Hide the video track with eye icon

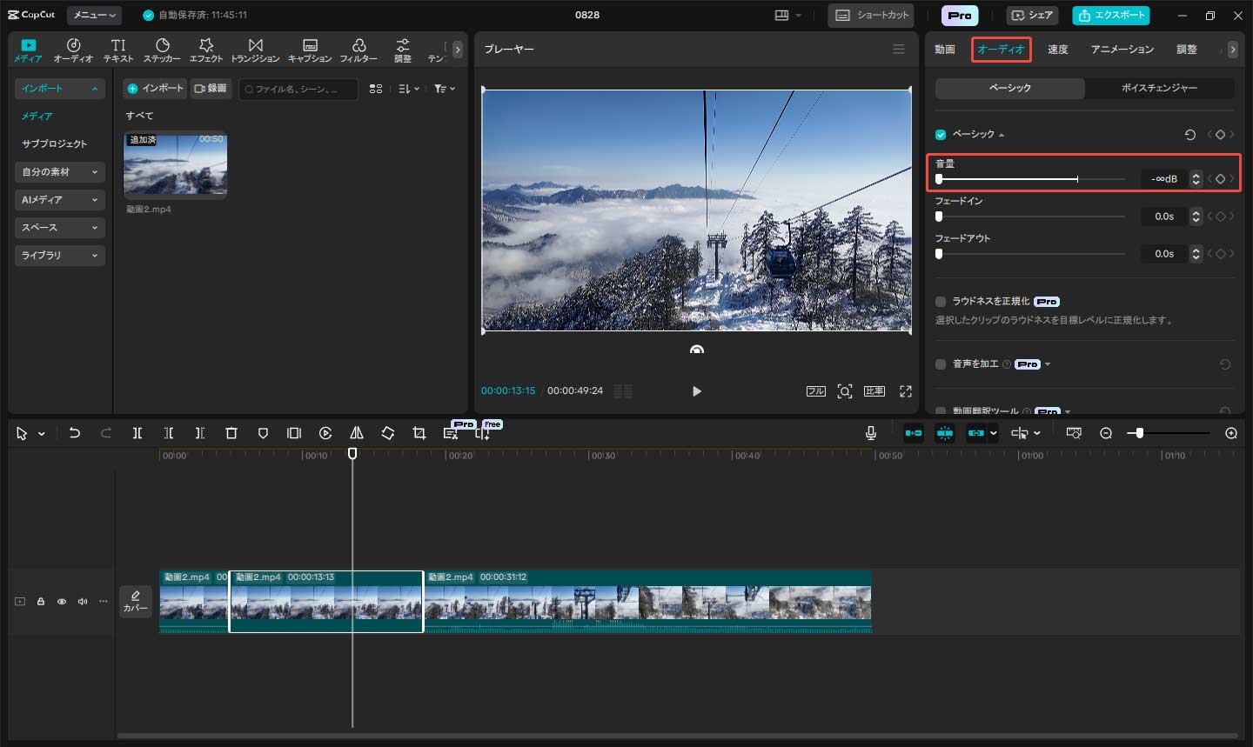(62, 602)
